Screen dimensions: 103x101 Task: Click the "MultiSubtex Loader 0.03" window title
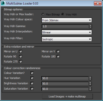[22, 4]
